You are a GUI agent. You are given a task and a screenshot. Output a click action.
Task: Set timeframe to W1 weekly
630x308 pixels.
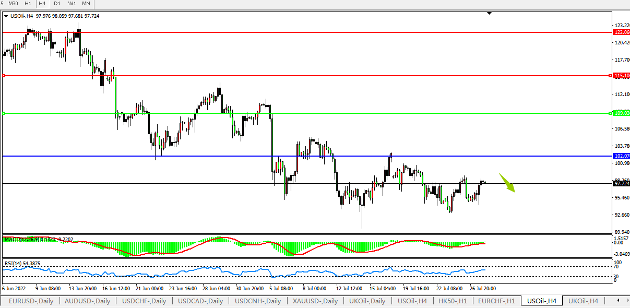[72, 3]
